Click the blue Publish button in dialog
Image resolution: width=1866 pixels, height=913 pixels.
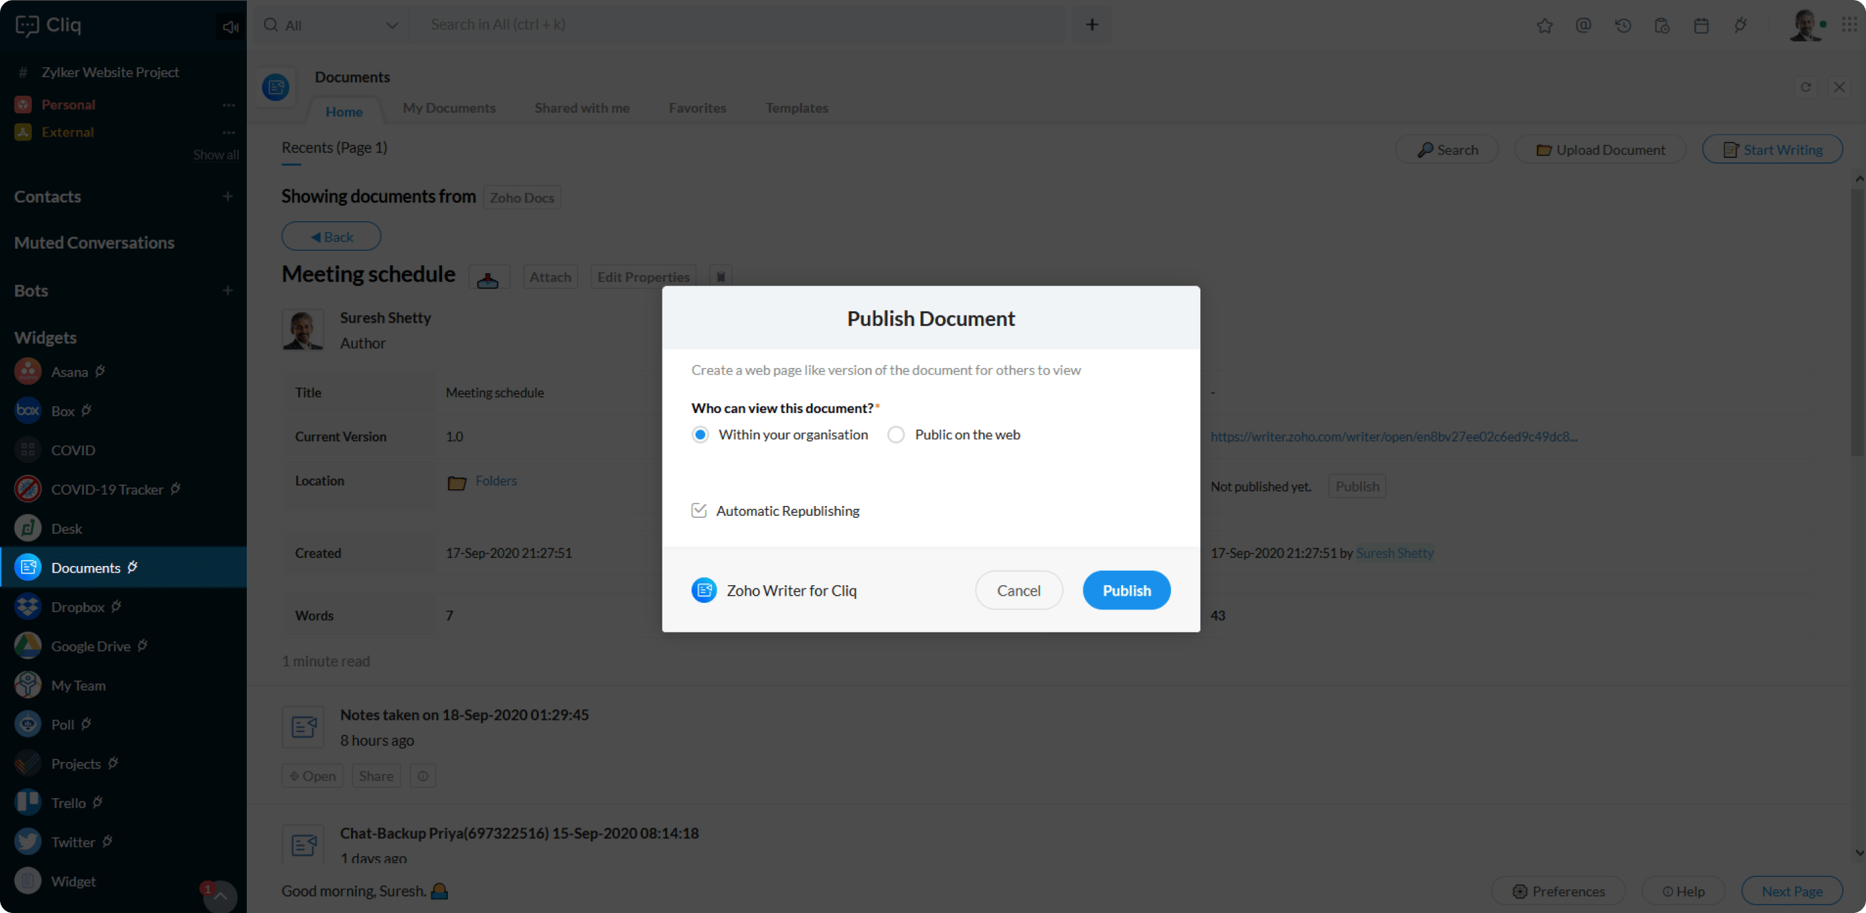pos(1126,590)
